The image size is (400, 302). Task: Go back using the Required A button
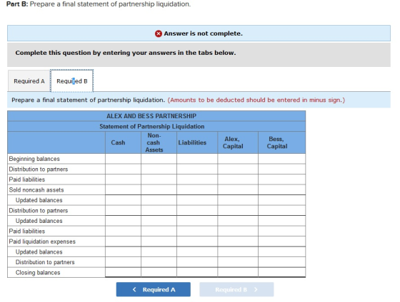point(154,289)
